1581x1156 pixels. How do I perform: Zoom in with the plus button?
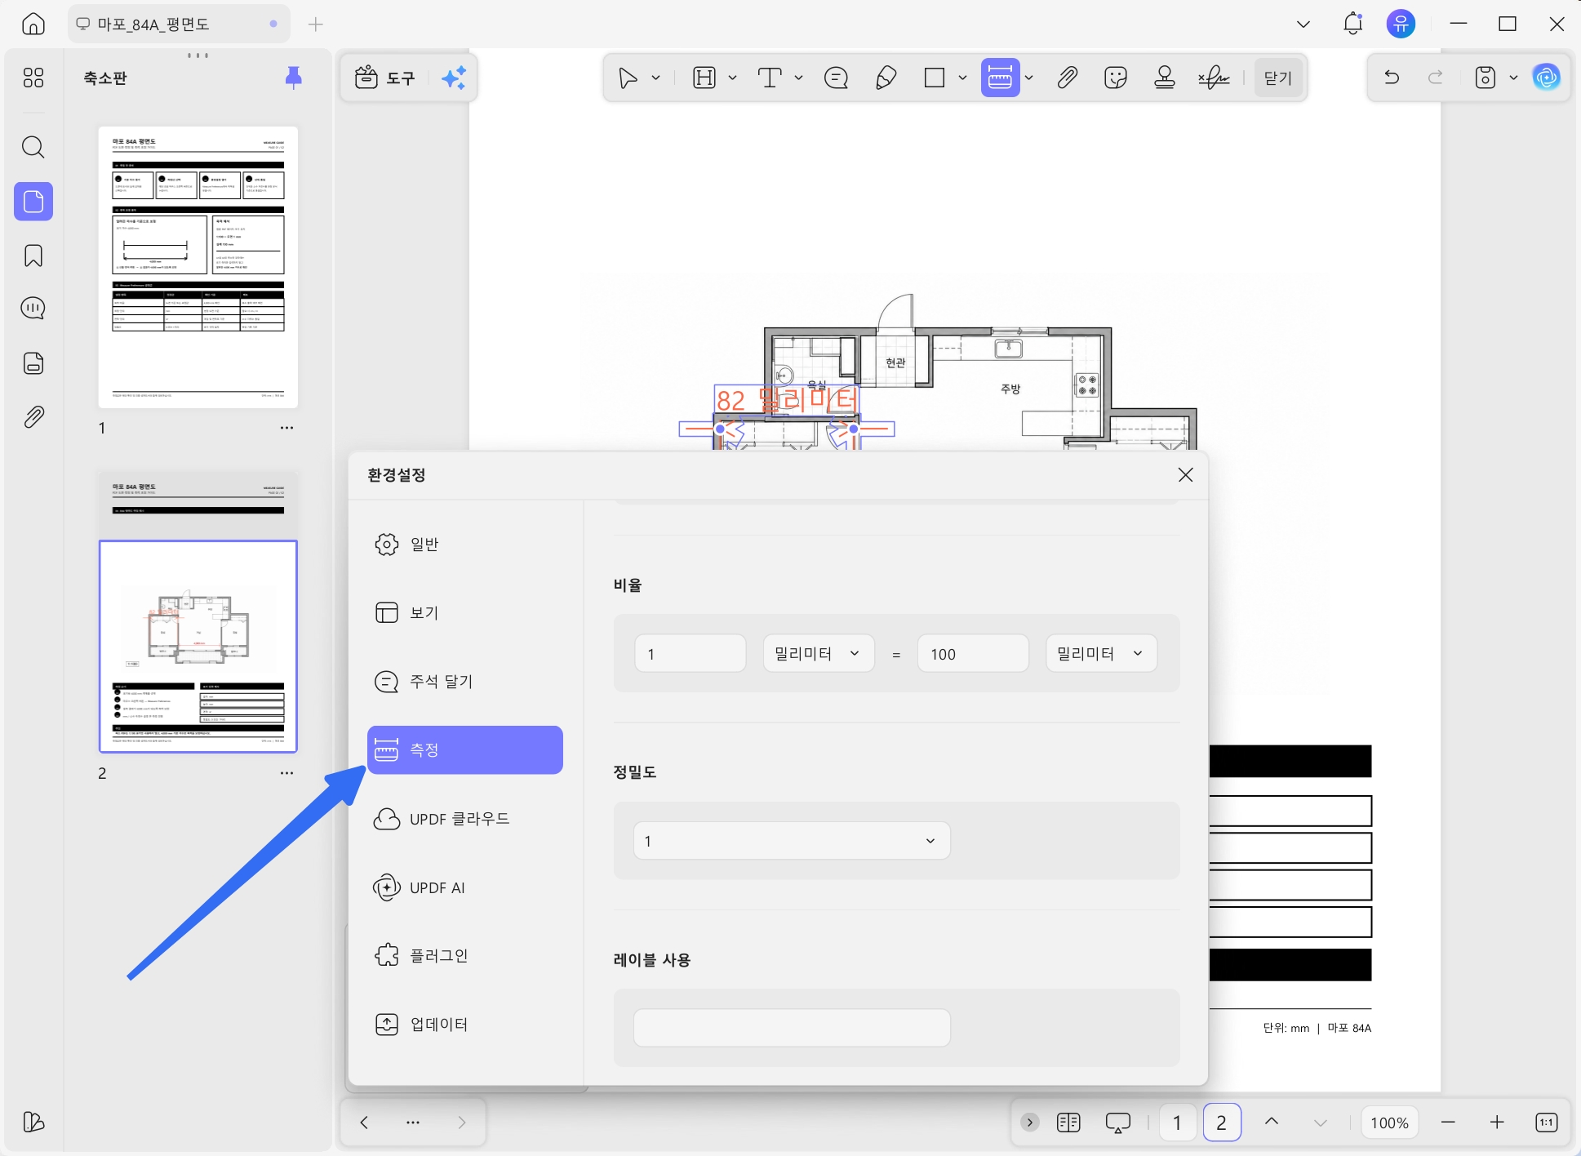(x=1497, y=1123)
